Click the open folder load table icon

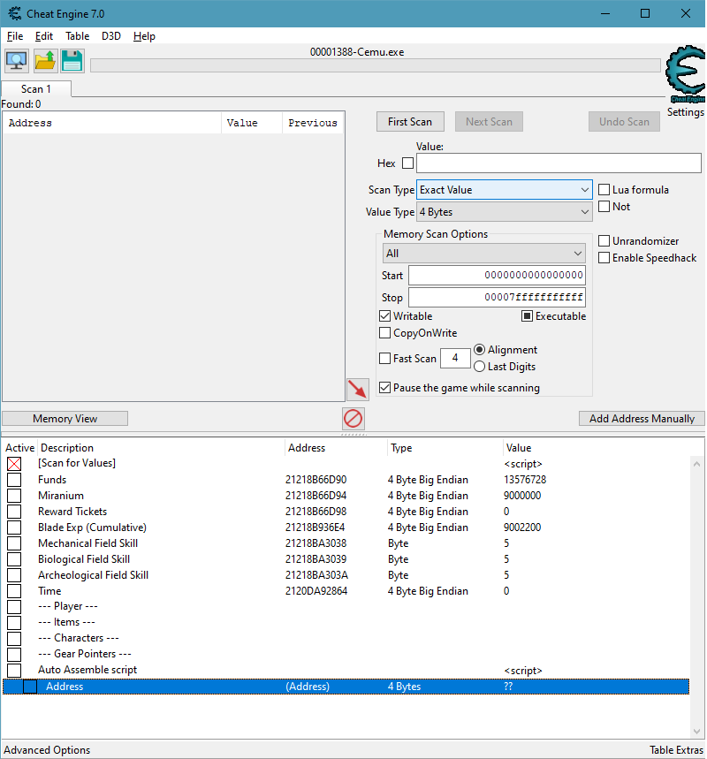[x=44, y=60]
